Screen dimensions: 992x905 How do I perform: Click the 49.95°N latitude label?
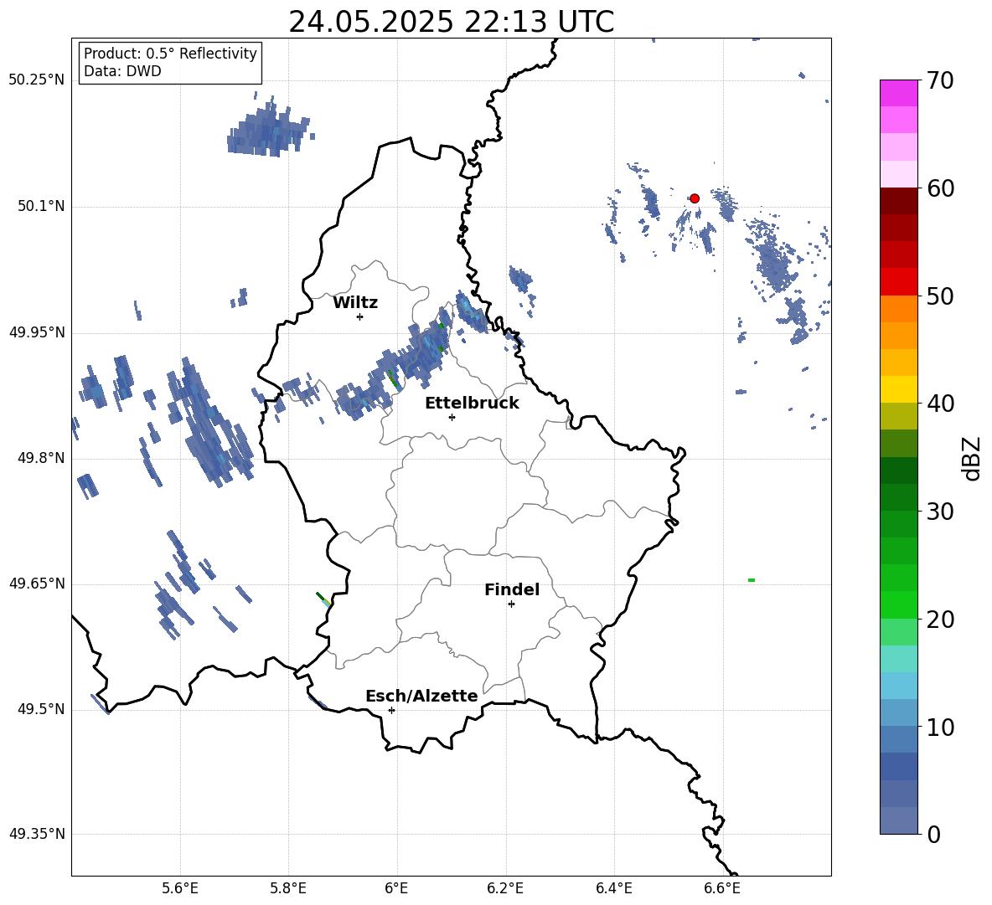point(37,332)
